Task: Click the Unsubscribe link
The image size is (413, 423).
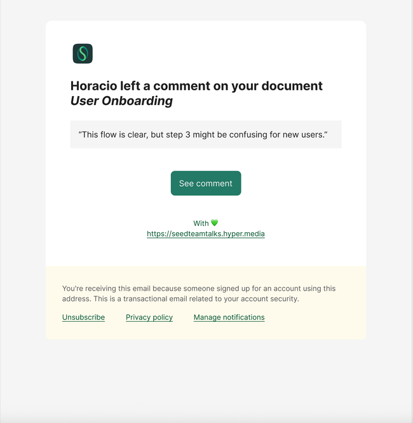Action: [83, 317]
